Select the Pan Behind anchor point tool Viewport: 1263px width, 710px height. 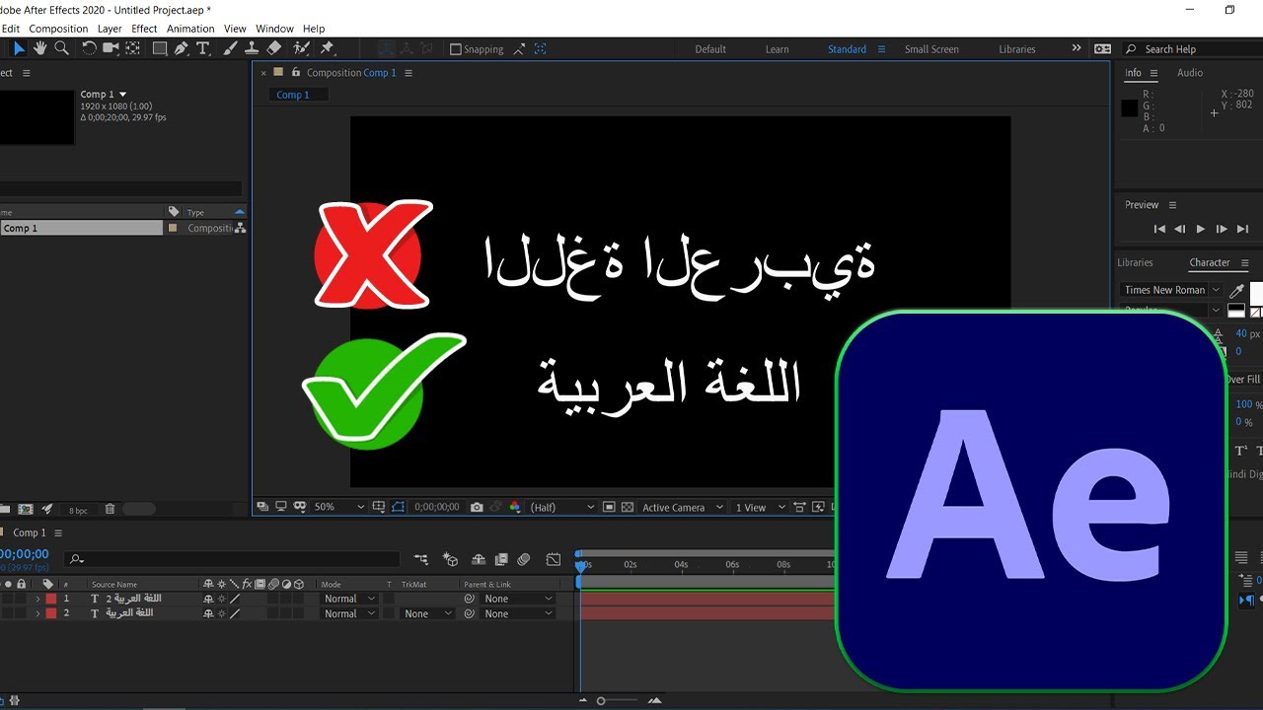(132, 48)
